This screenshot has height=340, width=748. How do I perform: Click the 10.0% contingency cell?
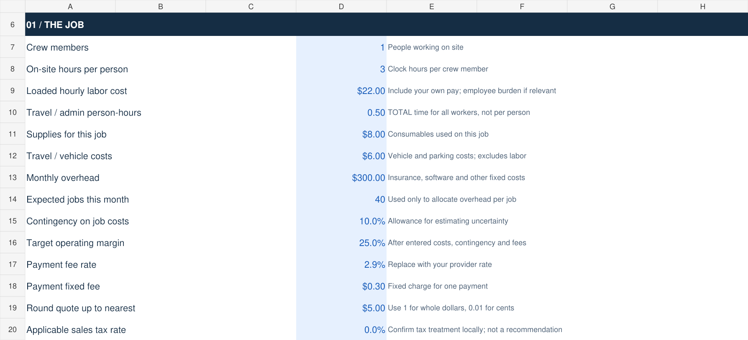(x=341, y=221)
